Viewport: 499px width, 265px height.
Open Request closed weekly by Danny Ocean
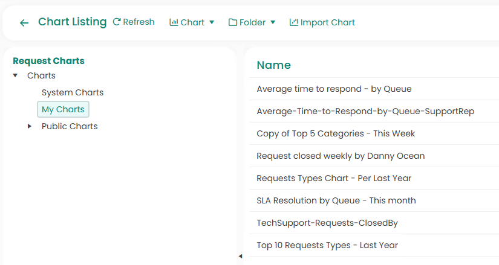341,156
